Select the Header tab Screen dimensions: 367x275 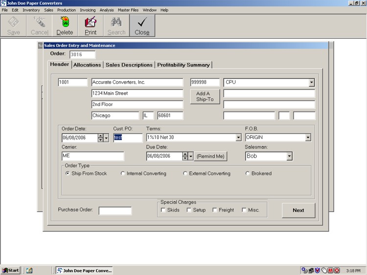(59, 64)
